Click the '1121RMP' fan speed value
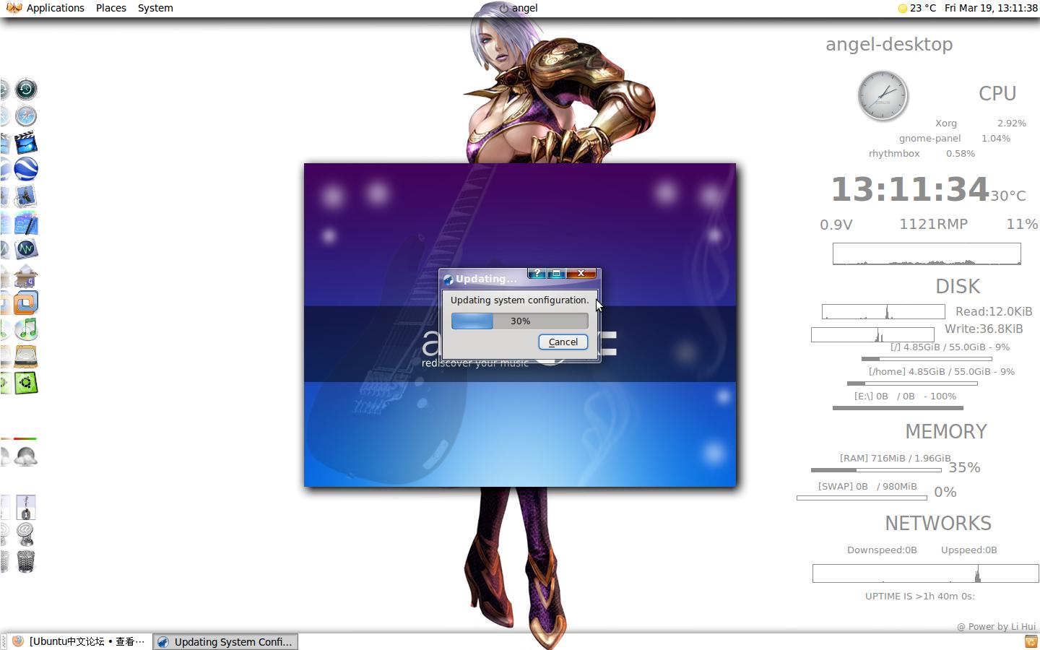Screen dimensions: 1040x650 (x=933, y=225)
